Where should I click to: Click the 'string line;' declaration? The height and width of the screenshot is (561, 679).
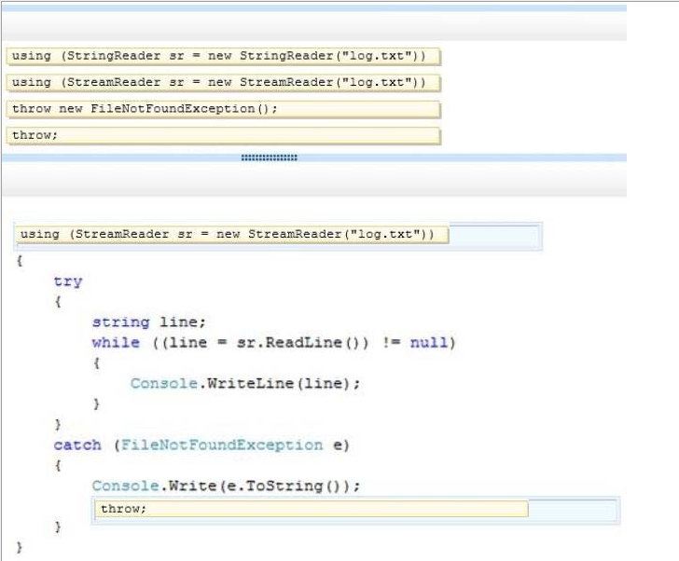[149, 322]
